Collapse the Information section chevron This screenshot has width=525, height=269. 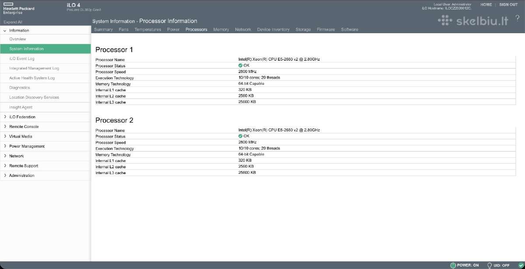pos(5,31)
